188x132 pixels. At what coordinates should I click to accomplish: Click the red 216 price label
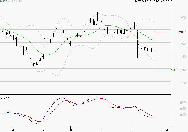(x=180, y=32)
